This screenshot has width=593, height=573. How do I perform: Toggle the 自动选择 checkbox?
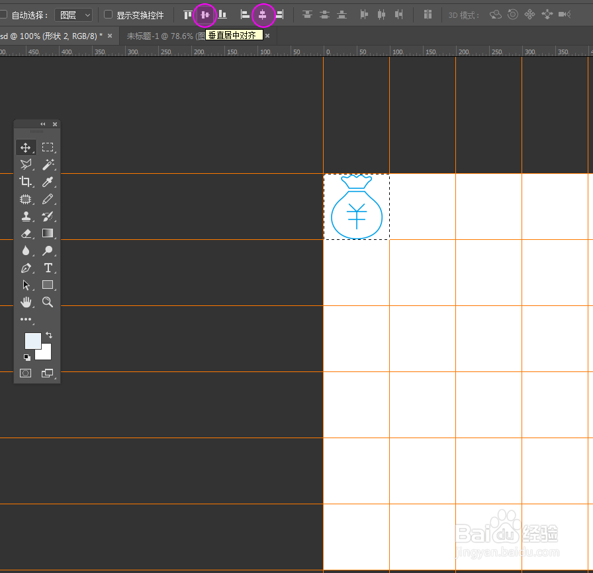coord(3,15)
